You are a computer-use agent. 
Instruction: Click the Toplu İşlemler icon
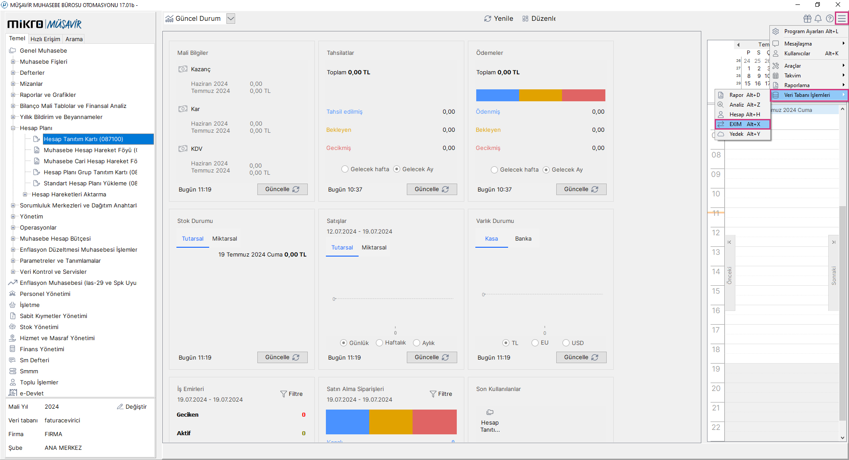[x=12, y=382]
